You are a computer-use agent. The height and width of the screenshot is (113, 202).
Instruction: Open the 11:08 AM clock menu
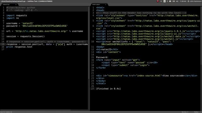183,1
